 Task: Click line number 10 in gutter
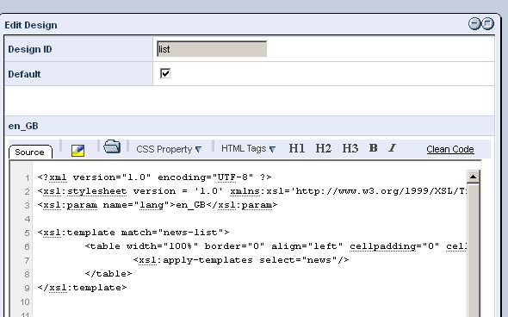coord(25,301)
